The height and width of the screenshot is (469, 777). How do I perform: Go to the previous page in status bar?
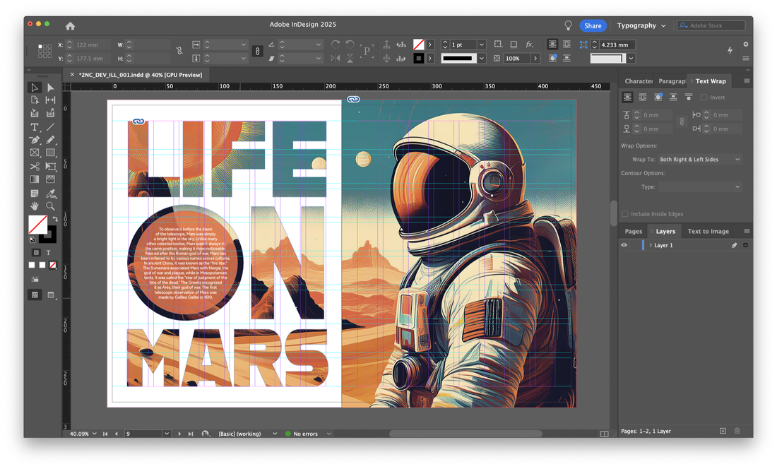[x=117, y=434]
